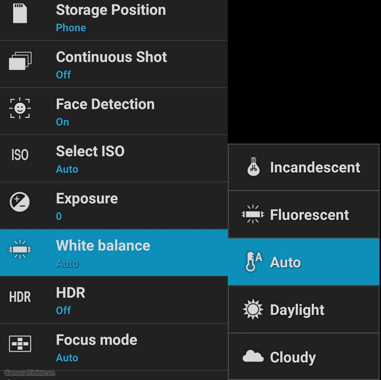The height and width of the screenshot is (380, 381).
Task: Tap the Incandescent light bulb icon
Action: pos(254,167)
